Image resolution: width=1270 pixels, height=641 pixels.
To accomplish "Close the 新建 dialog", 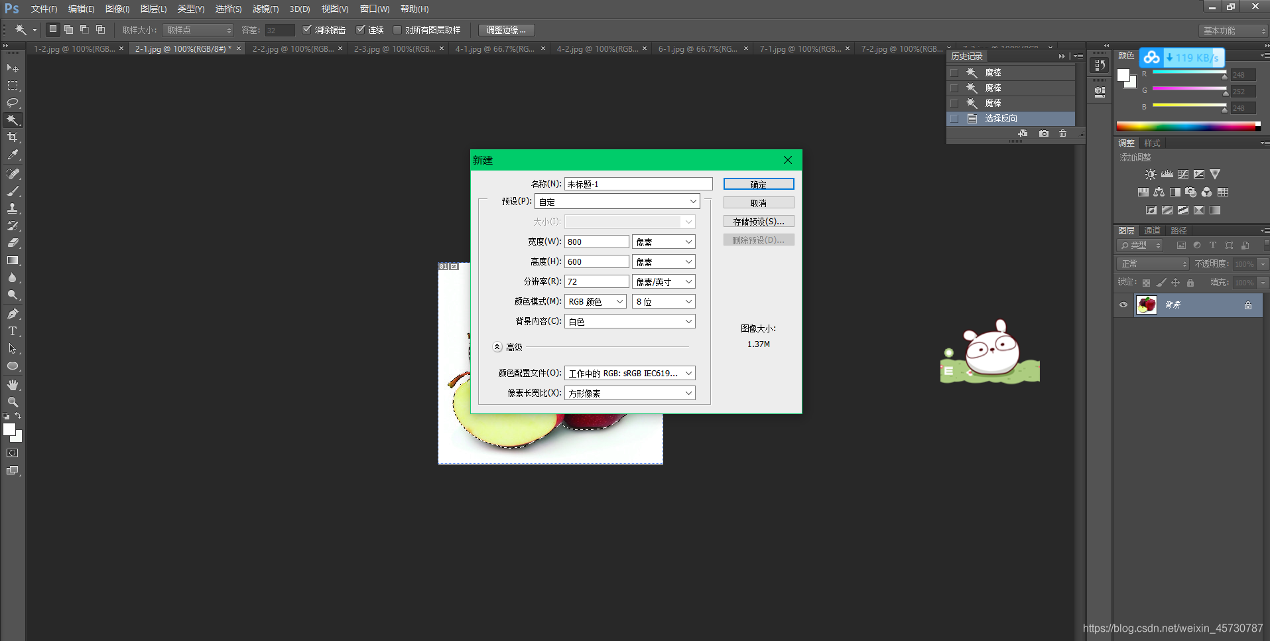I will 788,160.
